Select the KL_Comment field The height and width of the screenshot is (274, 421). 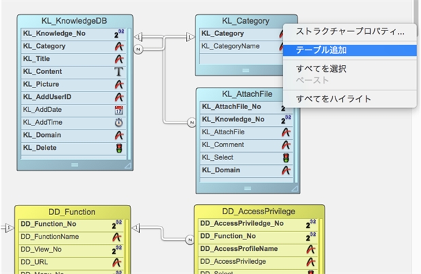tap(246, 145)
